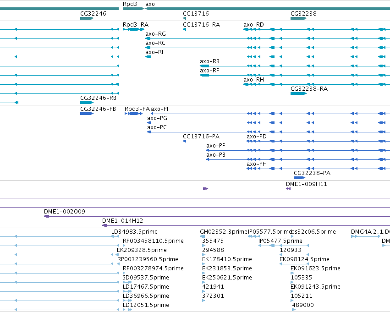The width and height of the screenshot is (390, 312).
Task: Select the 372301 EST label
Action: pyautogui.click(x=213, y=296)
